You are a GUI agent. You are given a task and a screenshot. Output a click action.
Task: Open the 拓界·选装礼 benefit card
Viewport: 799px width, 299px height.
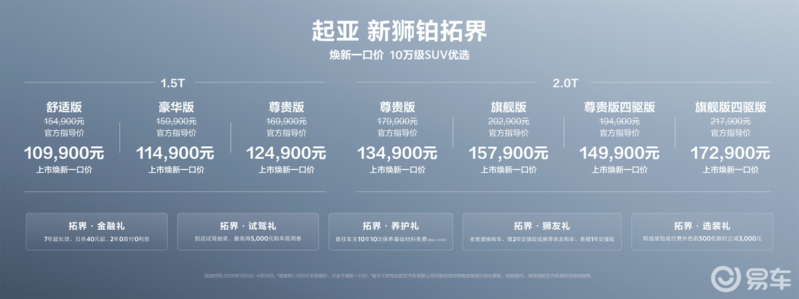702,231
